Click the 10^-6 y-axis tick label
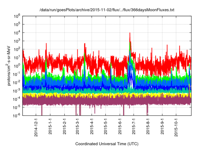The height and width of the screenshot is (147, 211). pos(16,115)
